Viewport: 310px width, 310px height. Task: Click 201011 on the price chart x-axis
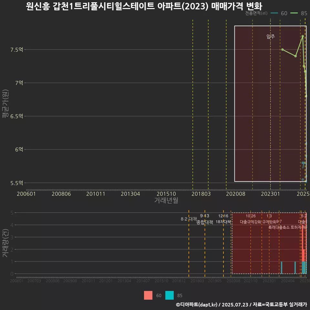(96, 194)
